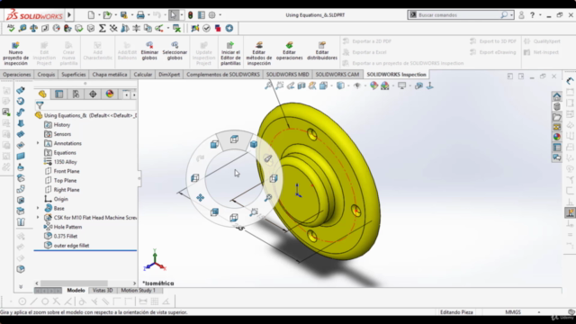Switch to Vistas 3D bottom tab
Screen dimensions: 576x324
[103, 290]
